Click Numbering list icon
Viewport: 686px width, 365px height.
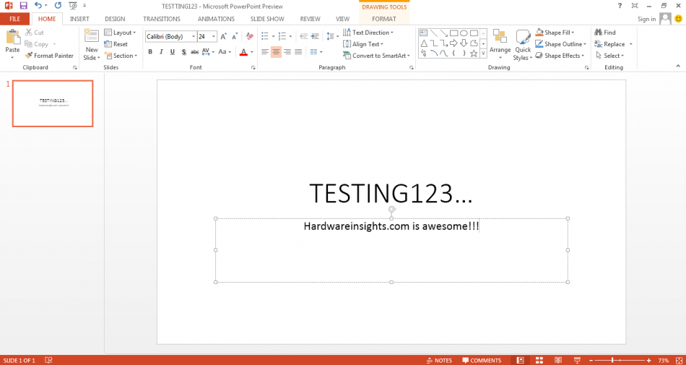click(282, 36)
